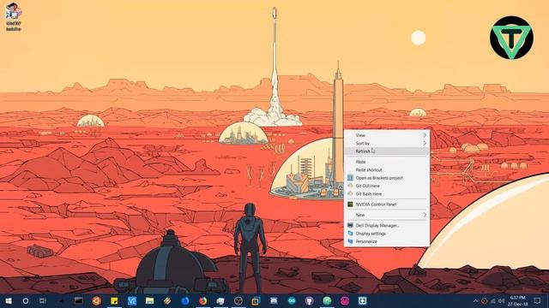Image resolution: width=549 pixels, height=308 pixels.
Task: Click the Personalize menu icon
Action: pyautogui.click(x=350, y=241)
